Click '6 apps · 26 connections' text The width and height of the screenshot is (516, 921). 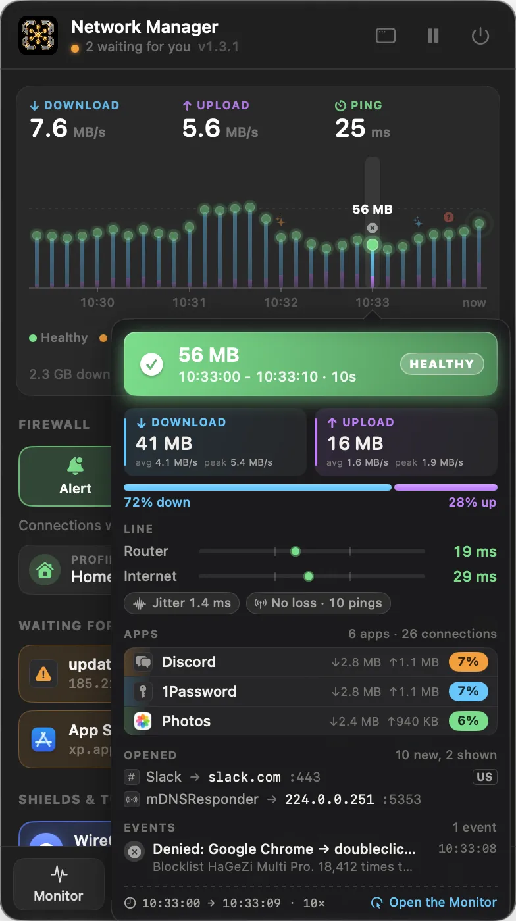[x=423, y=634]
